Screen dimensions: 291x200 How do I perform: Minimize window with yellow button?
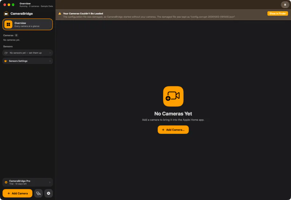(x=9, y=5)
